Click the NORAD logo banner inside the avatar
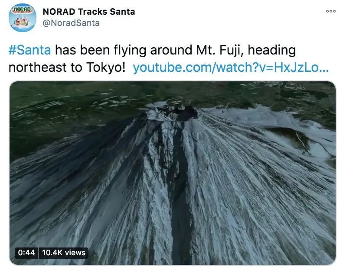This screenshot has height=273, width=340. click(x=23, y=10)
